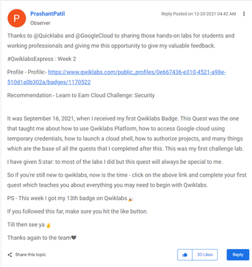Click the party popper emoji after Qwiklabs

(x=131, y=199)
